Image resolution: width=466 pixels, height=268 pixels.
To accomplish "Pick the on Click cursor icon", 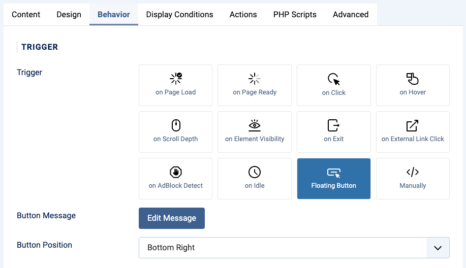I will 333,79.
